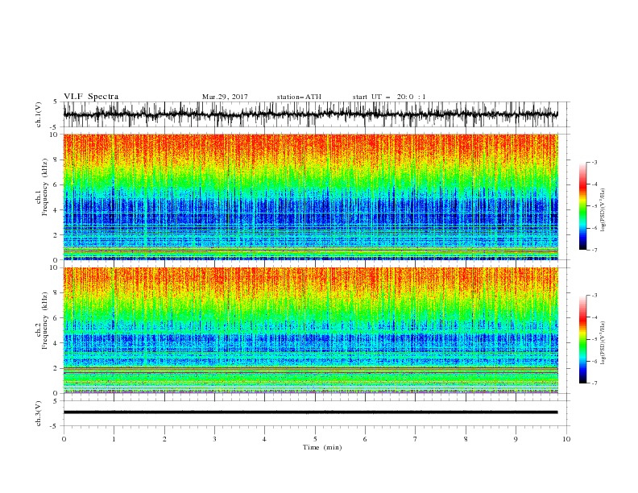Click the "-5" tick on ch.3 voltage axis
This screenshot has width=638, height=493.
click(55, 426)
